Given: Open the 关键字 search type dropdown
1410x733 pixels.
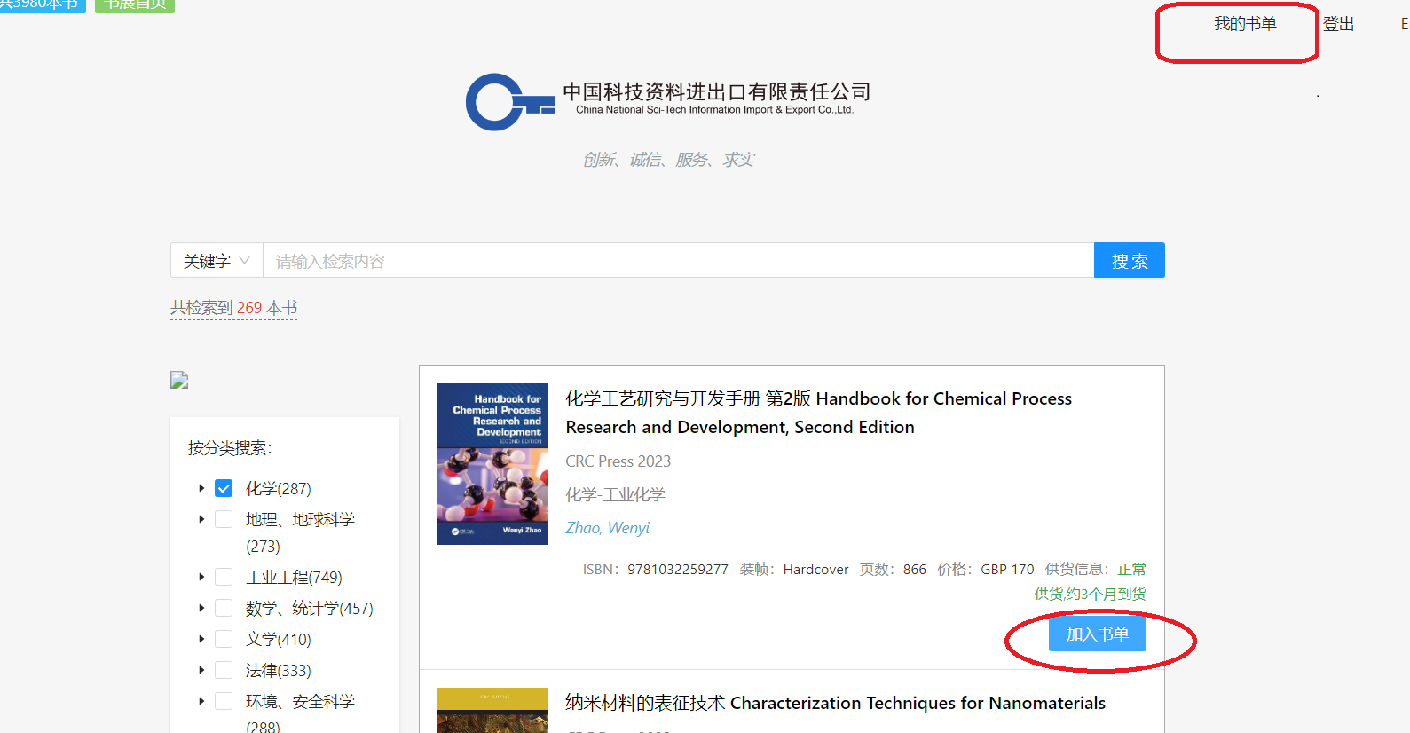Looking at the screenshot, I should pyautogui.click(x=217, y=261).
